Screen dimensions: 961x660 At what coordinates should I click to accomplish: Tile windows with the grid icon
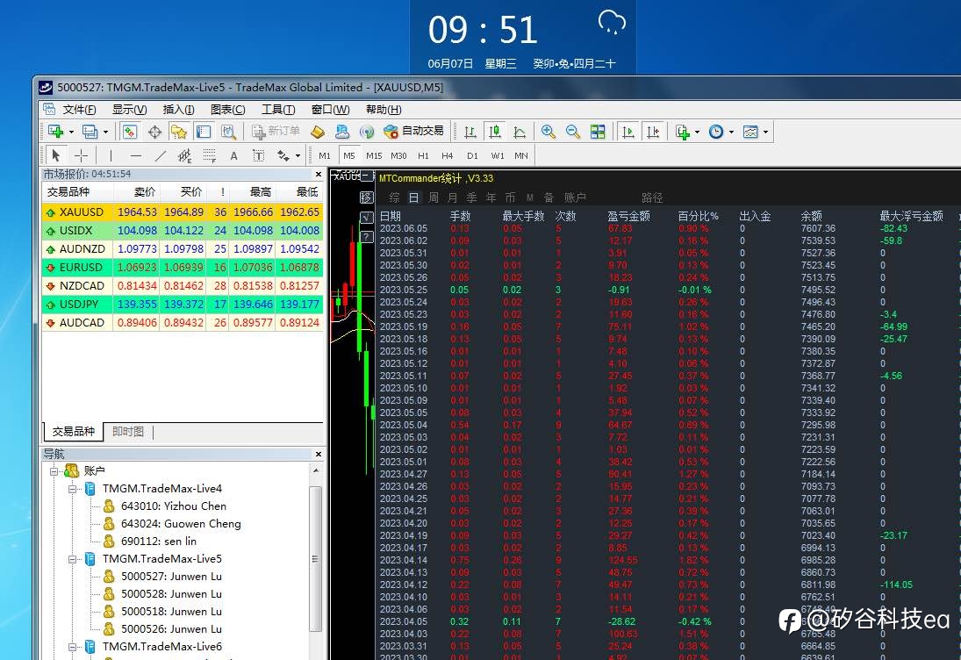pos(598,131)
